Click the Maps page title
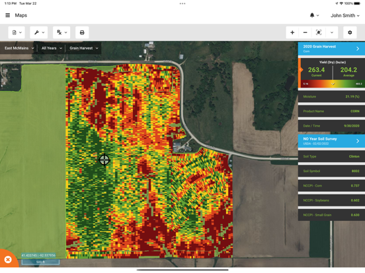The image size is (365, 273). 21,15
